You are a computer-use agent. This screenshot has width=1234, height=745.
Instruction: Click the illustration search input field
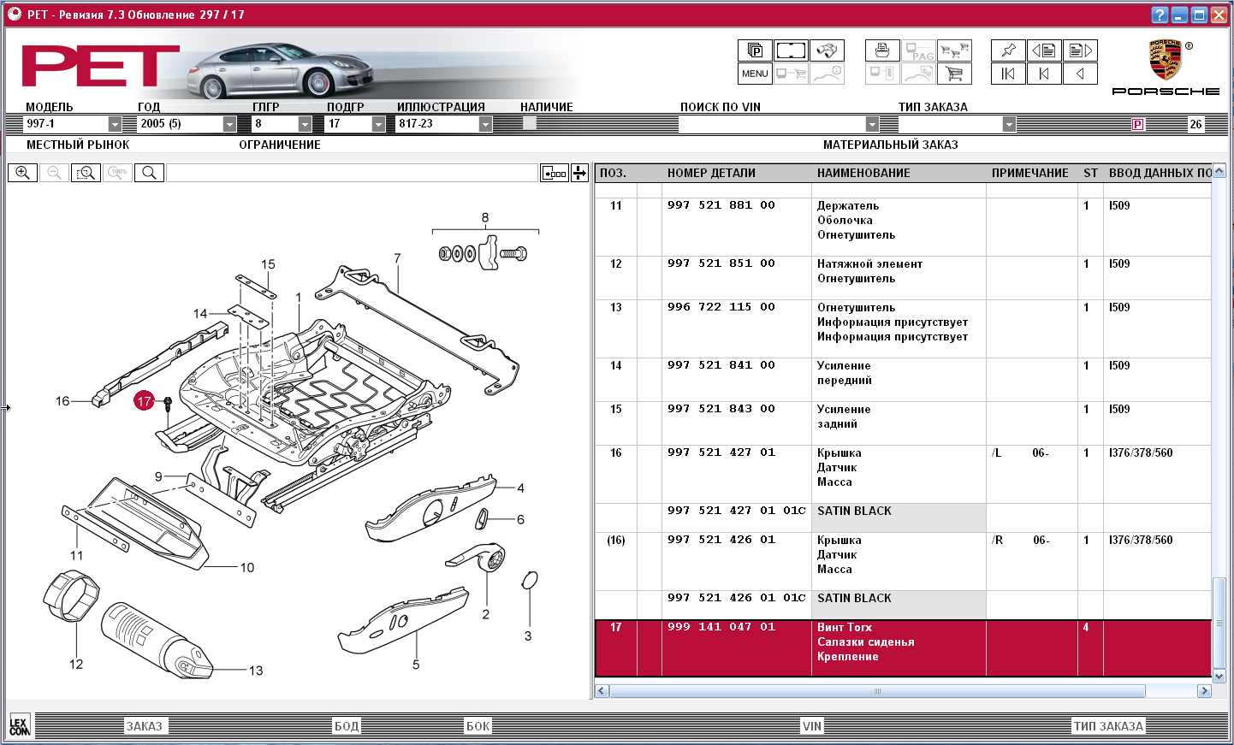point(352,173)
